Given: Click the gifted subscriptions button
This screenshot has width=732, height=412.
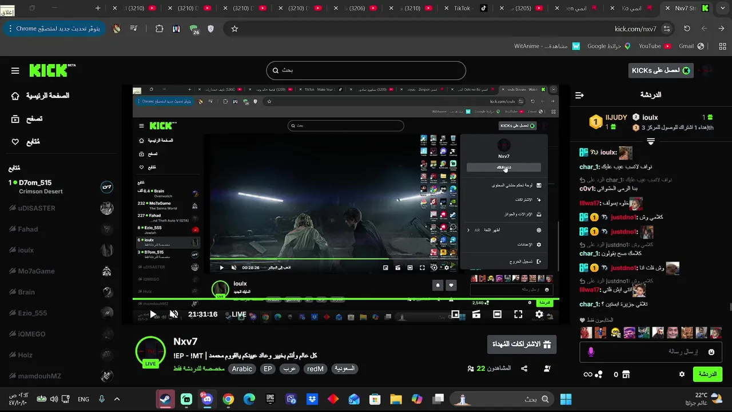Looking at the screenshot, I should click(x=522, y=344).
